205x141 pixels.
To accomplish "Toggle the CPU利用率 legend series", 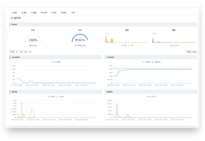I will click(56, 62).
